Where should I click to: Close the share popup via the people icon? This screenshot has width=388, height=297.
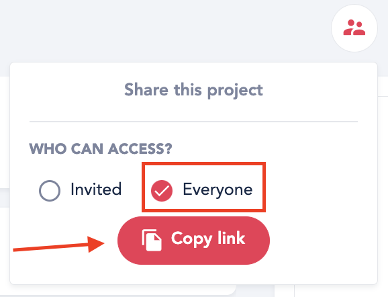354,28
